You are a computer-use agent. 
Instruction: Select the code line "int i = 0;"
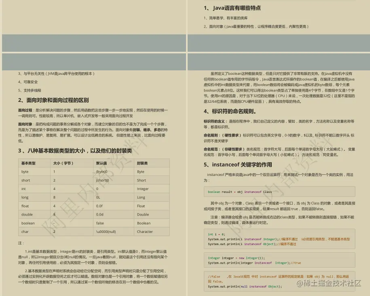pyautogui.click(x=216, y=235)
